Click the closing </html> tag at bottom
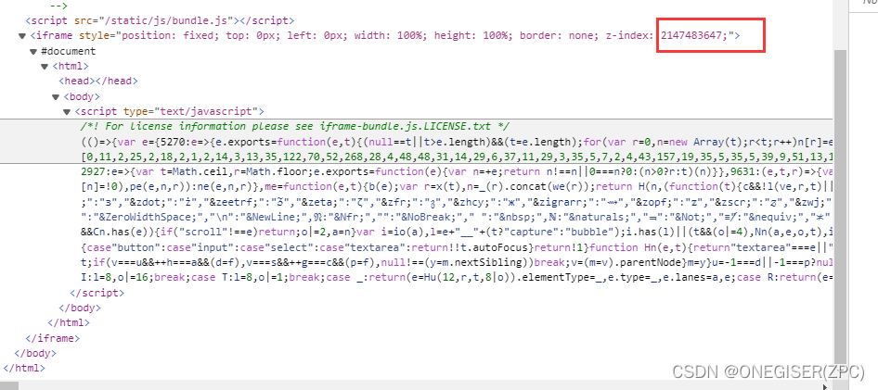The width and height of the screenshot is (878, 390). pyautogui.click(x=24, y=368)
